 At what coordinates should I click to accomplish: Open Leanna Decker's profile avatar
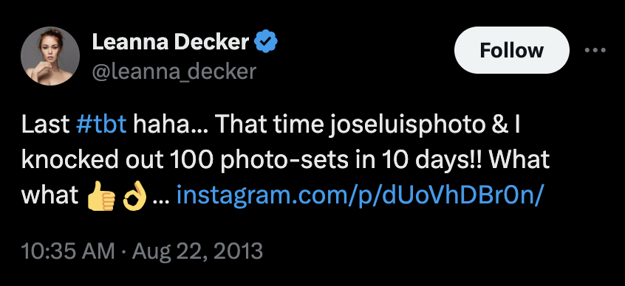50,56
